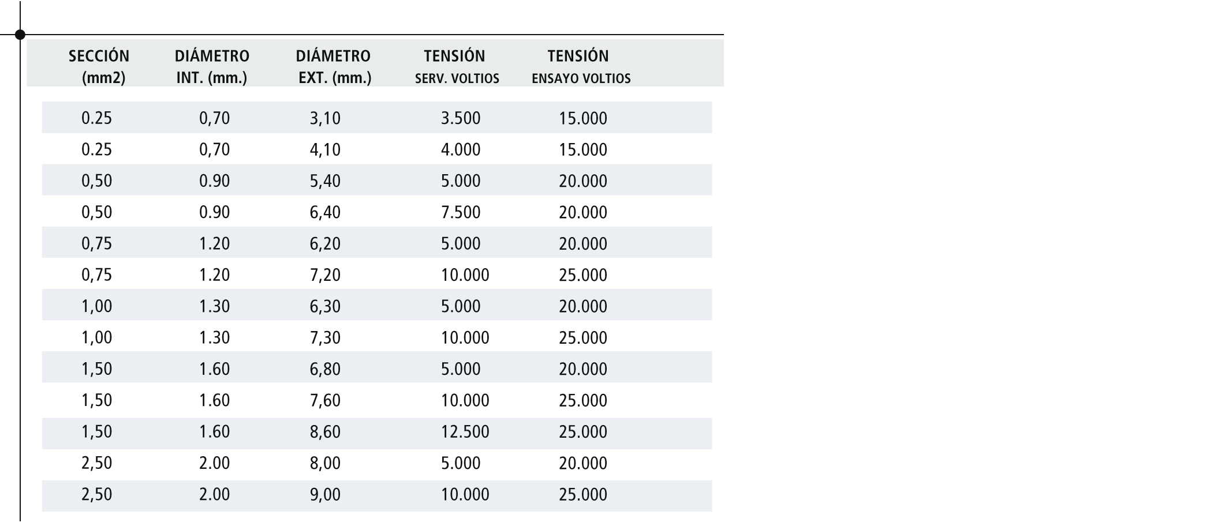
Task: Click the 7.500 service voltage cell
Action: (x=461, y=212)
